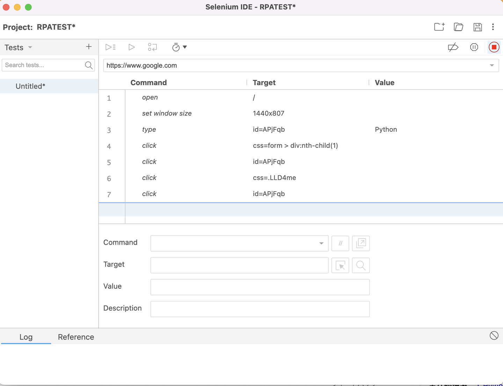
Task: Switch to the Log tab
Action: (x=26, y=337)
